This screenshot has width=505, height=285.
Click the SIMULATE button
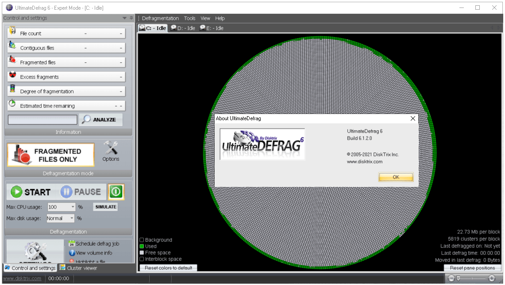tap(106, 207)
